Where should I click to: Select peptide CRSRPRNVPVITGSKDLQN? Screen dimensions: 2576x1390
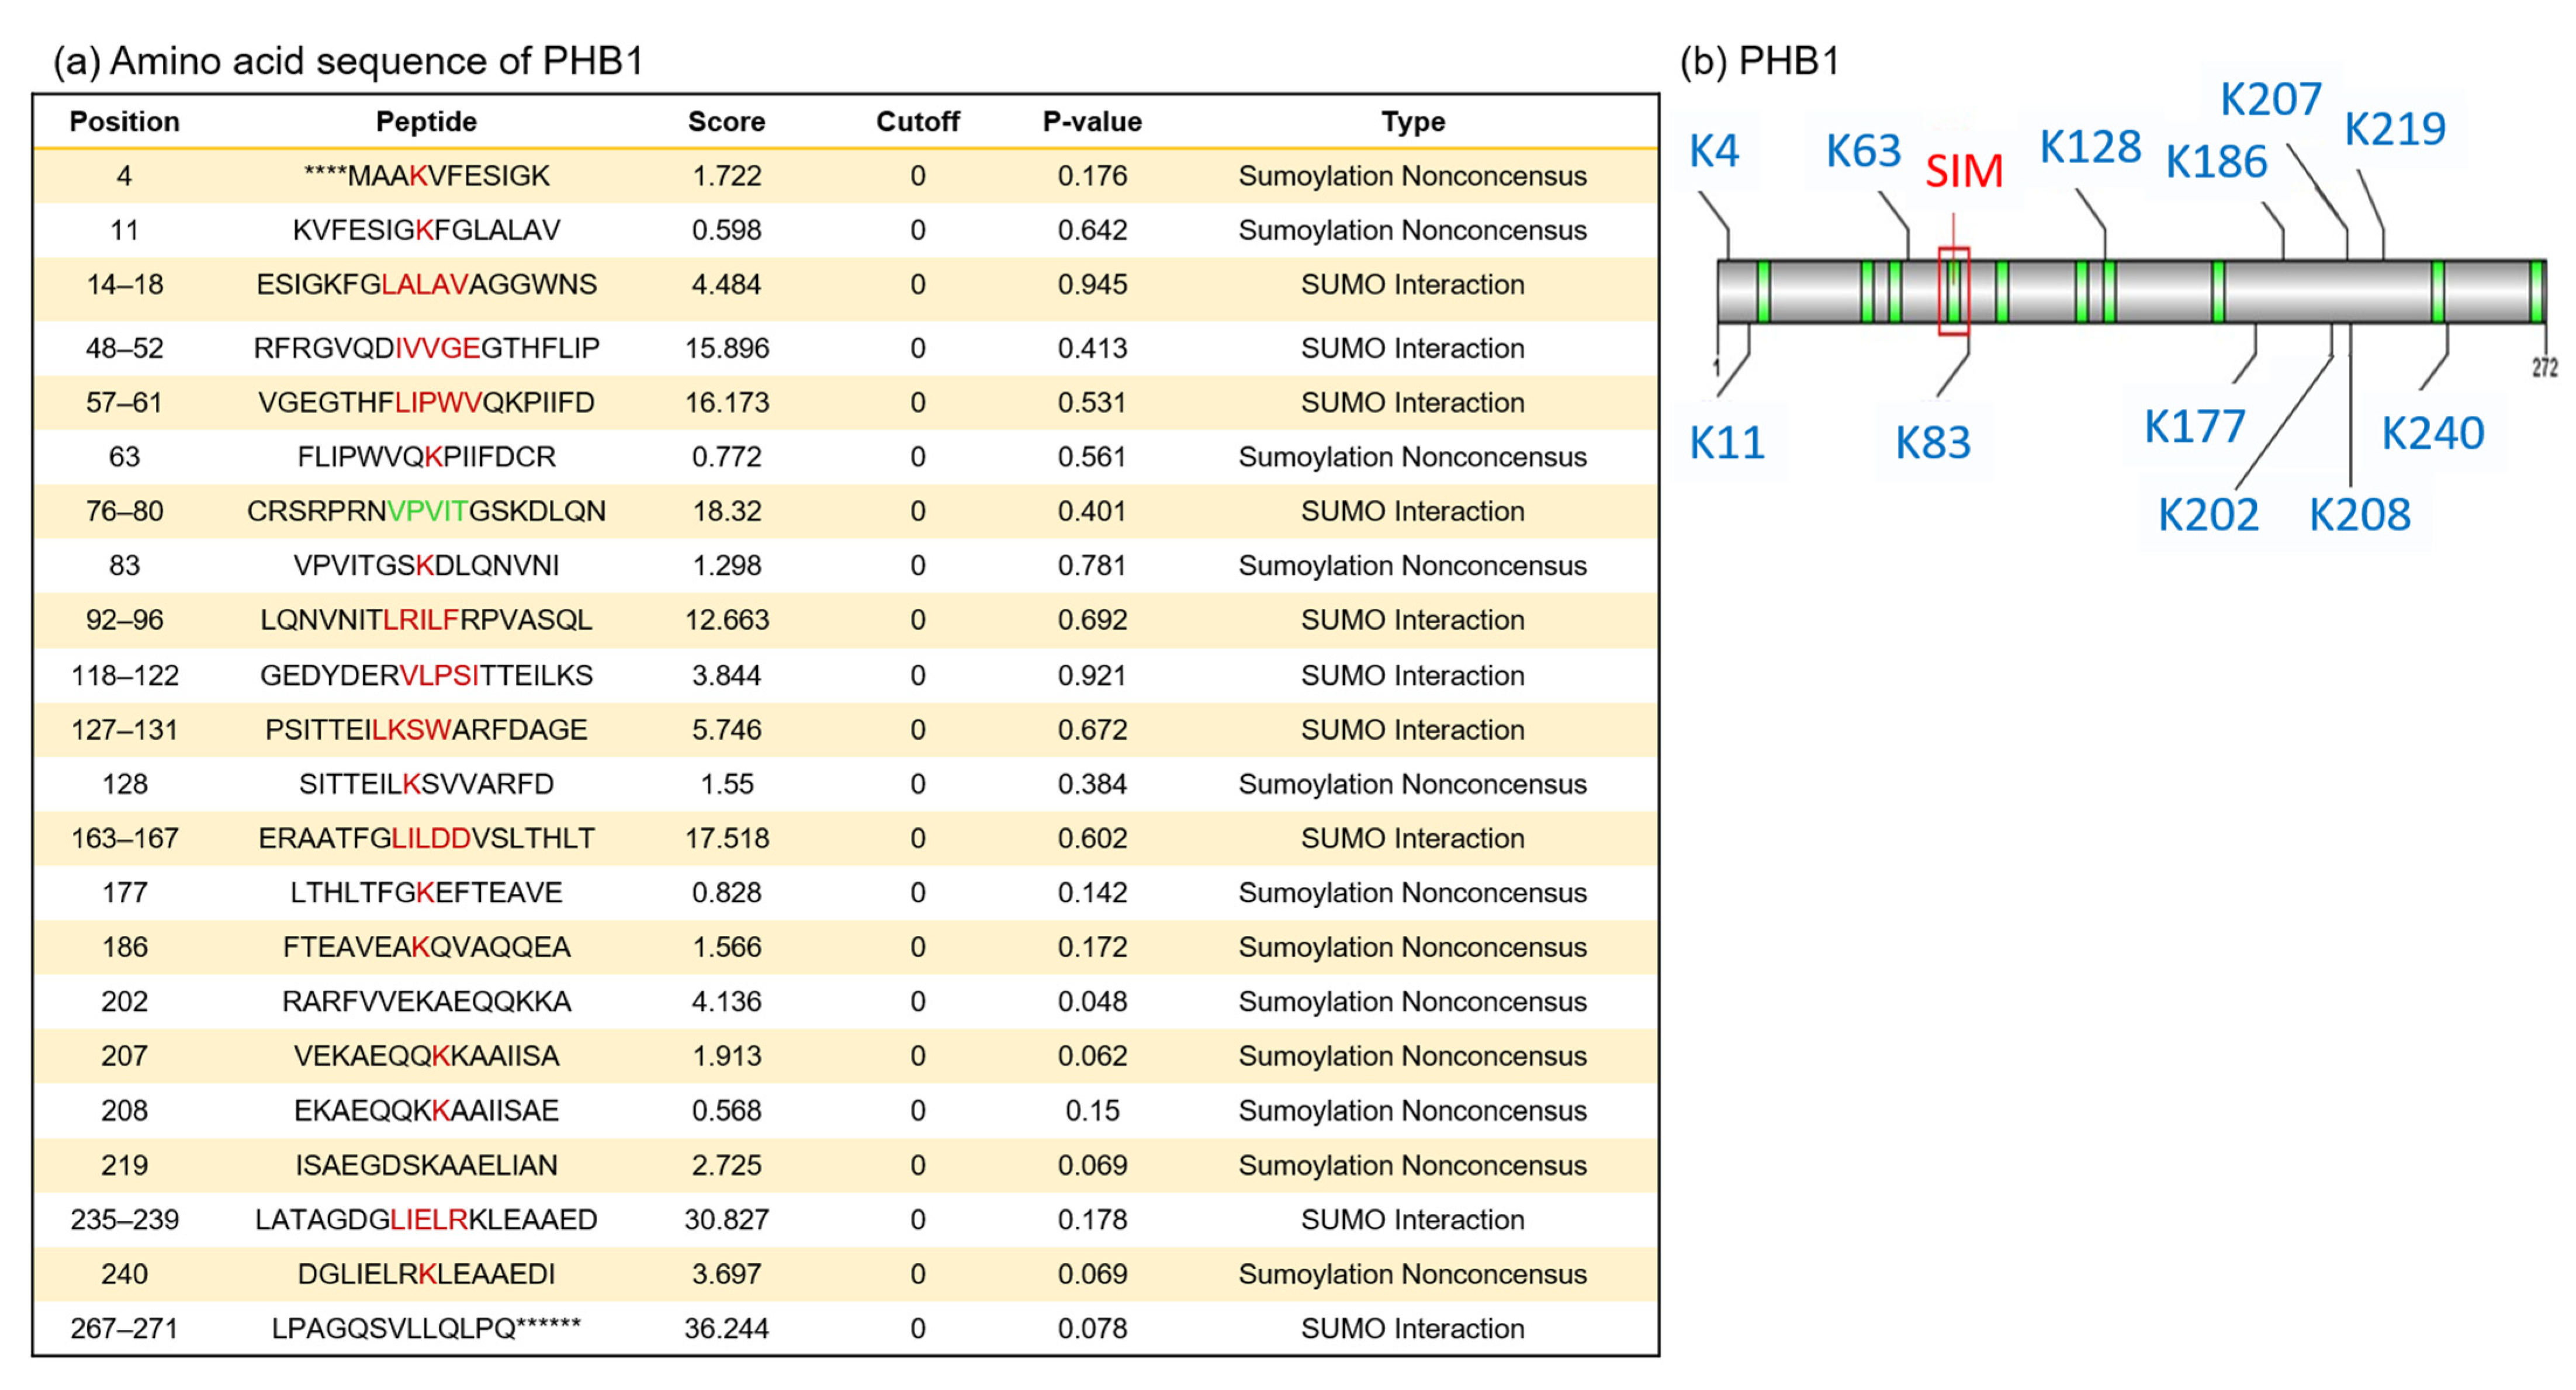(x=426, y=511)
